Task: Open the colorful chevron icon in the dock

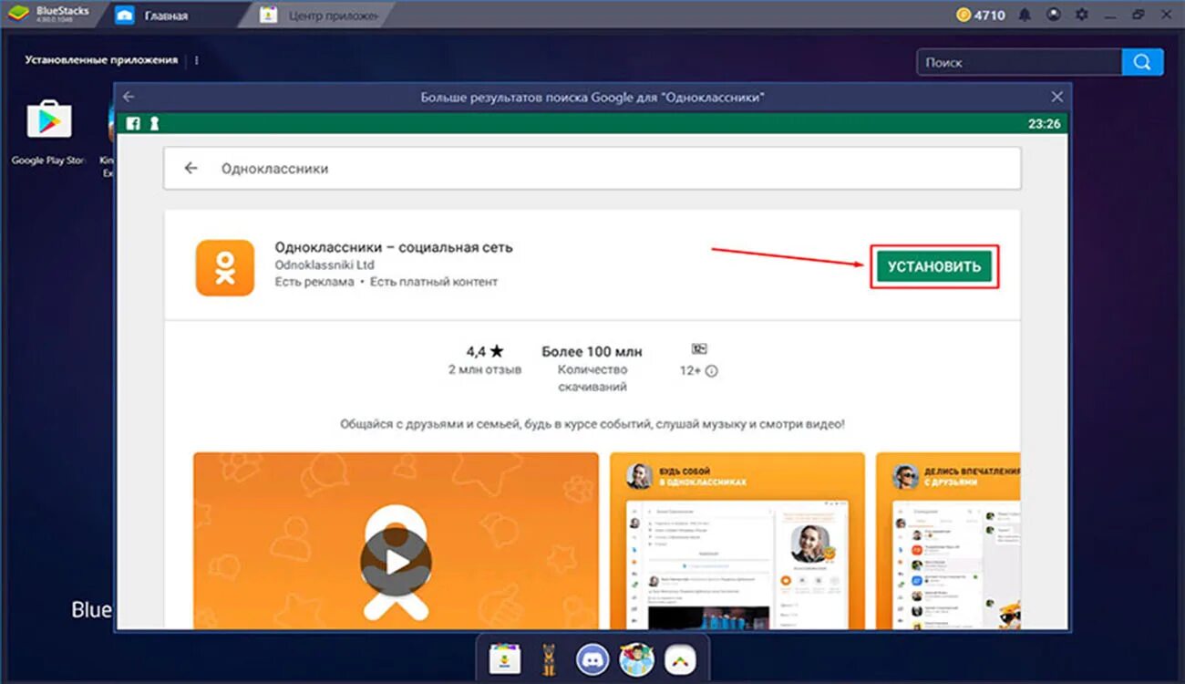Action: click(679, 658)
